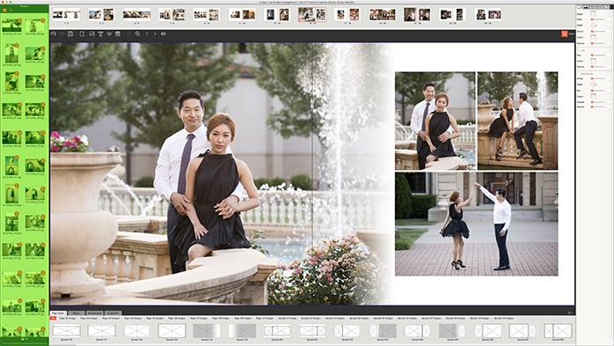Adjust the Sides slider
Image resolution: width=614 pixels, height=346 pixels.
pos(598,19)
